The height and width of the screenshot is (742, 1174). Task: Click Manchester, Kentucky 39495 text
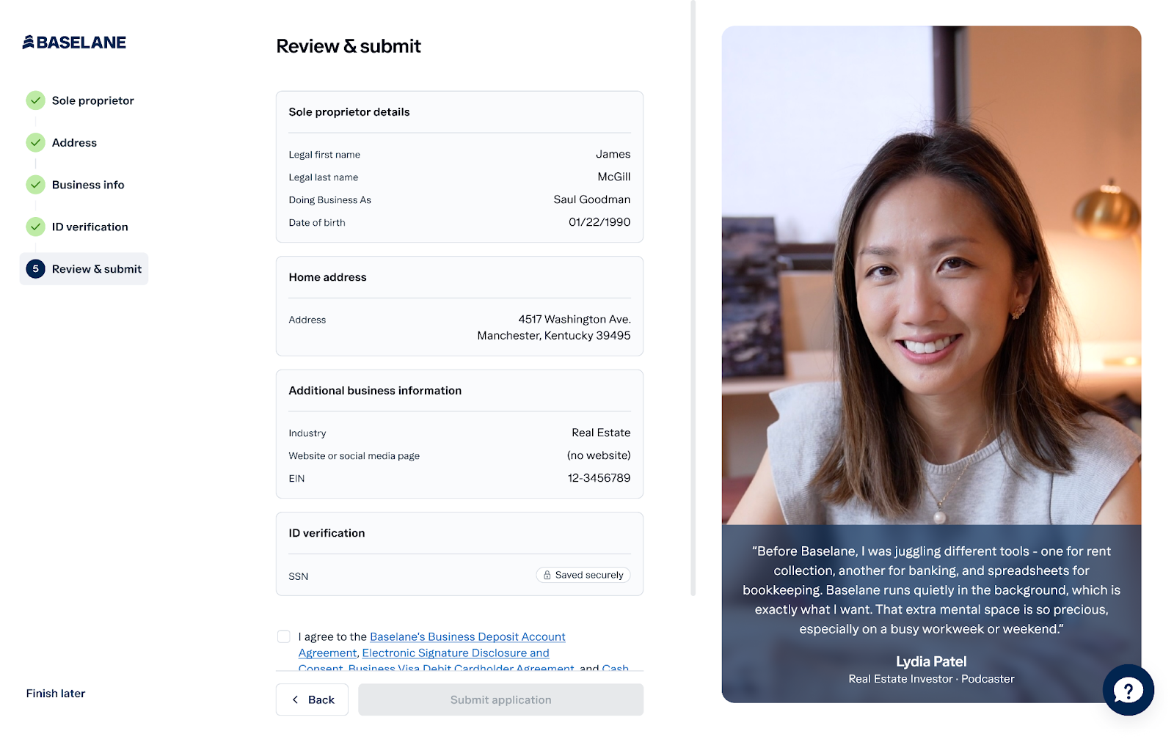pyautogui.click(x=553, y=336)
